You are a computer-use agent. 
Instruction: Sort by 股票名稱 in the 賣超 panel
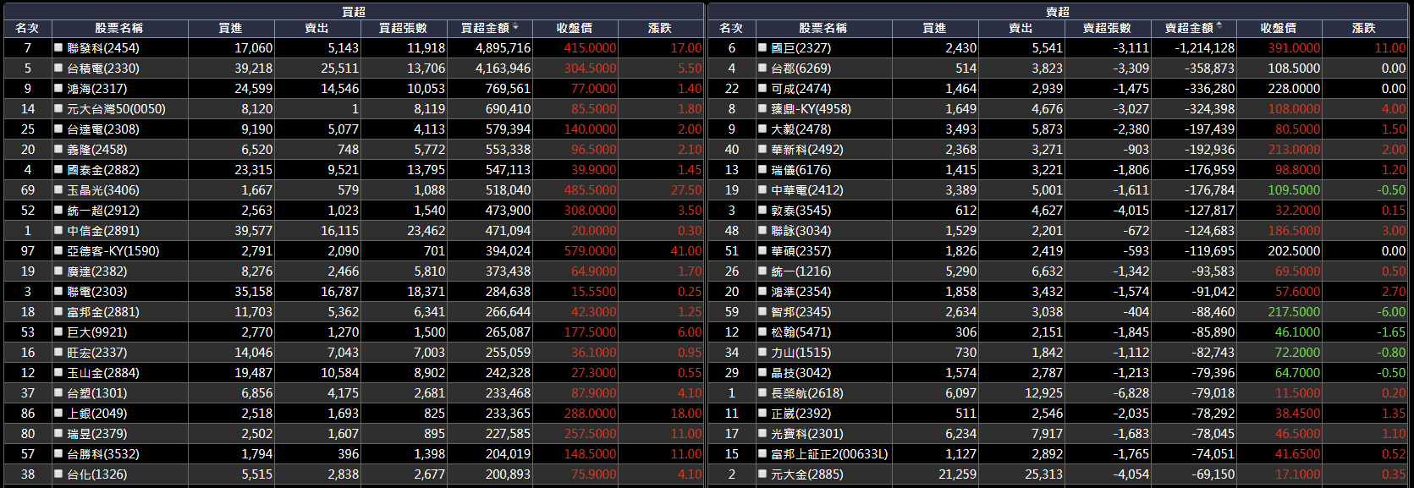coord(823,29)
